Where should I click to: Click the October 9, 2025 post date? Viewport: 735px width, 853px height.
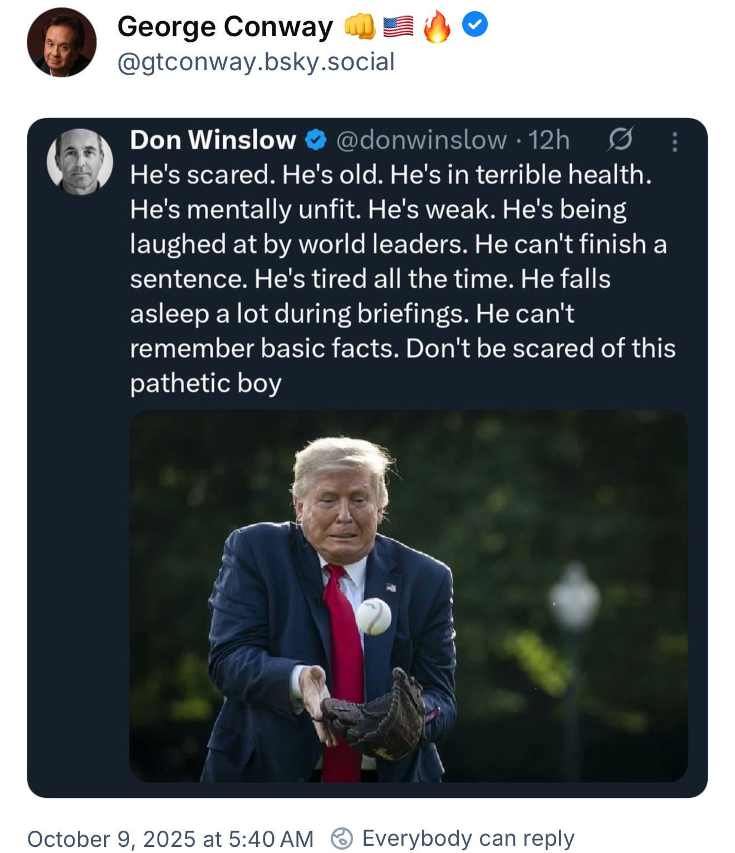click(x=170, y=839)
